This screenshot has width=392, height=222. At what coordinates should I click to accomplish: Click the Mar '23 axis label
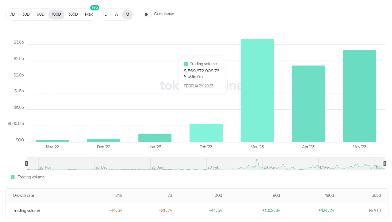(x=257, y=147)
